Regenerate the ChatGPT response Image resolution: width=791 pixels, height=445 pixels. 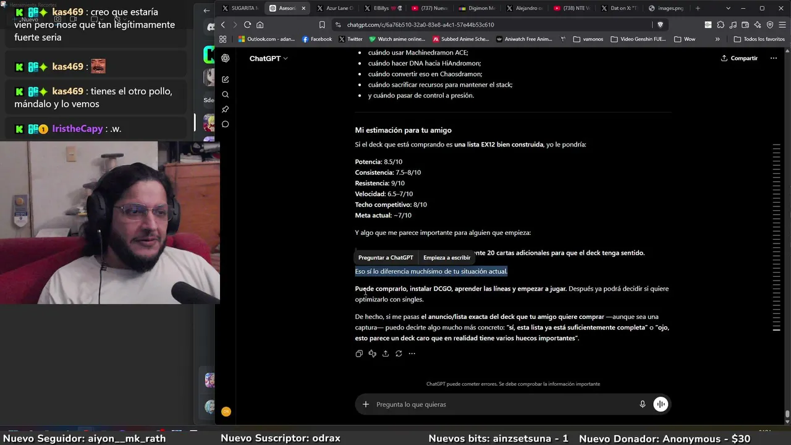click(x=399, y=354)
